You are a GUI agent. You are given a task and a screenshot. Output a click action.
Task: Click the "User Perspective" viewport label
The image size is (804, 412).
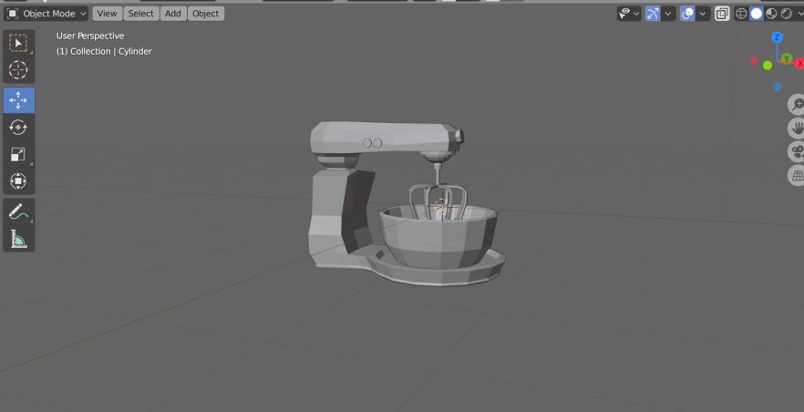coord(90,36)
